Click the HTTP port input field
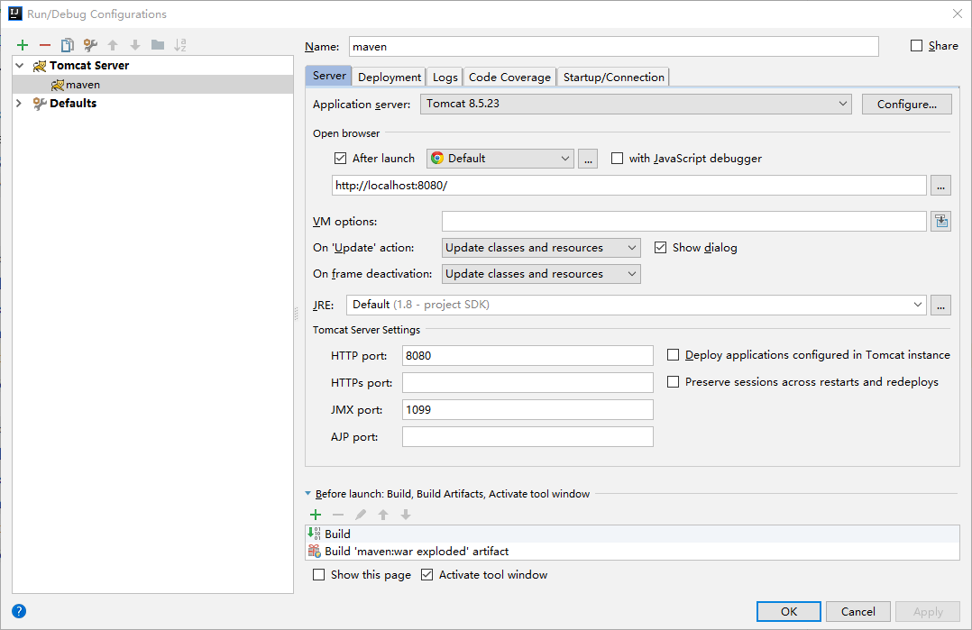The height and width of the screenshot is (630, 972). tap(527, 356)
